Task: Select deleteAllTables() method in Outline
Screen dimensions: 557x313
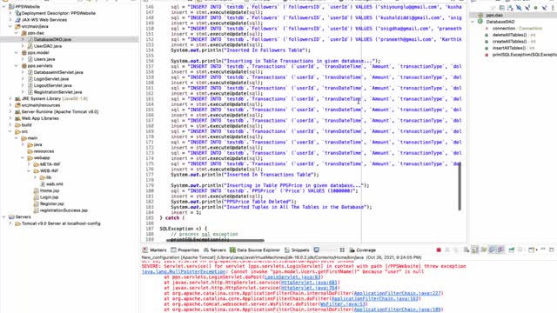Action: [x=509, y=35]
